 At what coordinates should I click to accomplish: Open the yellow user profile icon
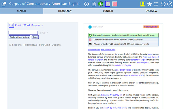point(143,4)
